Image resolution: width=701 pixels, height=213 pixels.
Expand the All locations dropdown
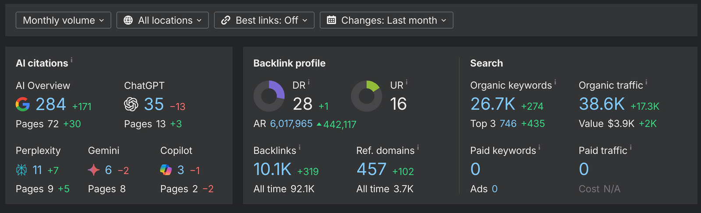click(x=163, y=20)
